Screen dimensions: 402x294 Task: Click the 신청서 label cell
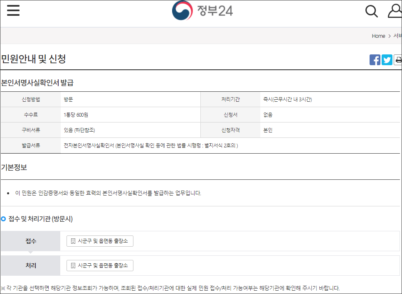[230, 115]
